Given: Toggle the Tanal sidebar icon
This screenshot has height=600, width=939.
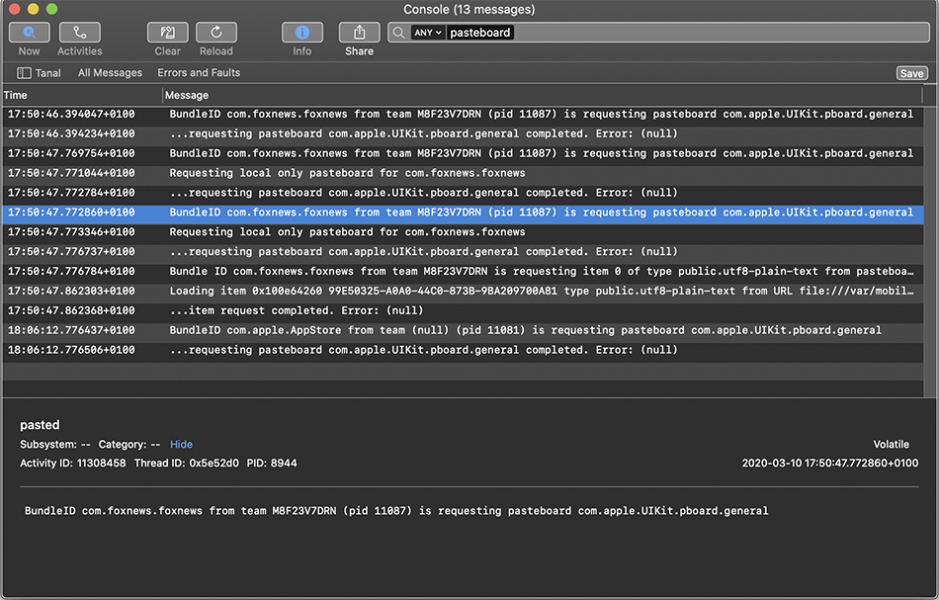Looking at the screenshot, I should [x=24, y=73].
